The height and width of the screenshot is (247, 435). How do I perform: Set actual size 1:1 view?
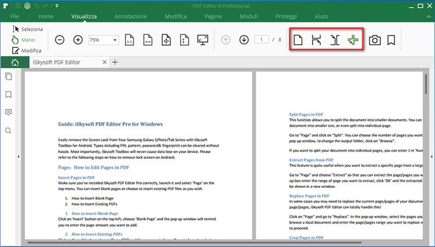[x=129, y=40]
